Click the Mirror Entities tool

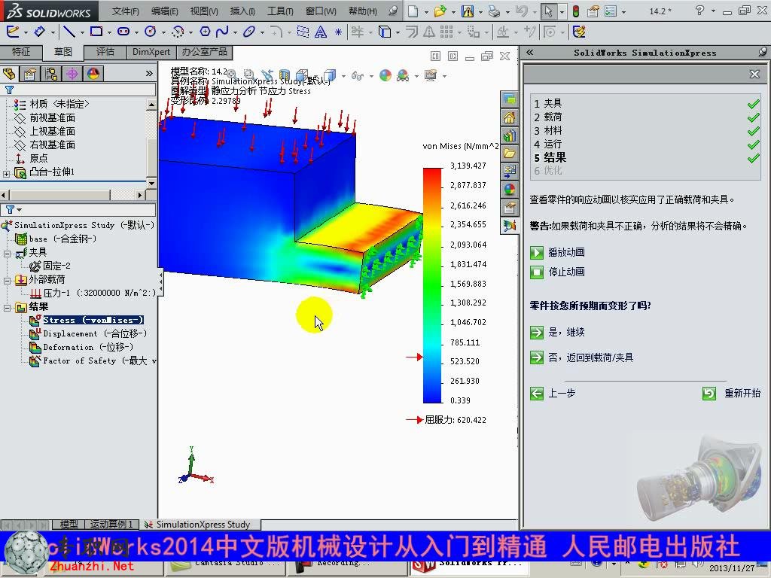point(429,32)
